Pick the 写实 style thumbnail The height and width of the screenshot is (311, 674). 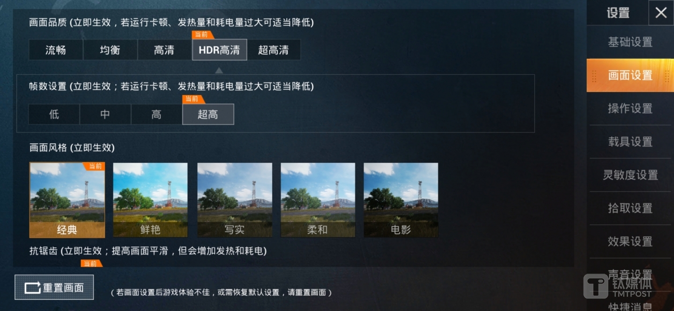[x=235, y=200]
